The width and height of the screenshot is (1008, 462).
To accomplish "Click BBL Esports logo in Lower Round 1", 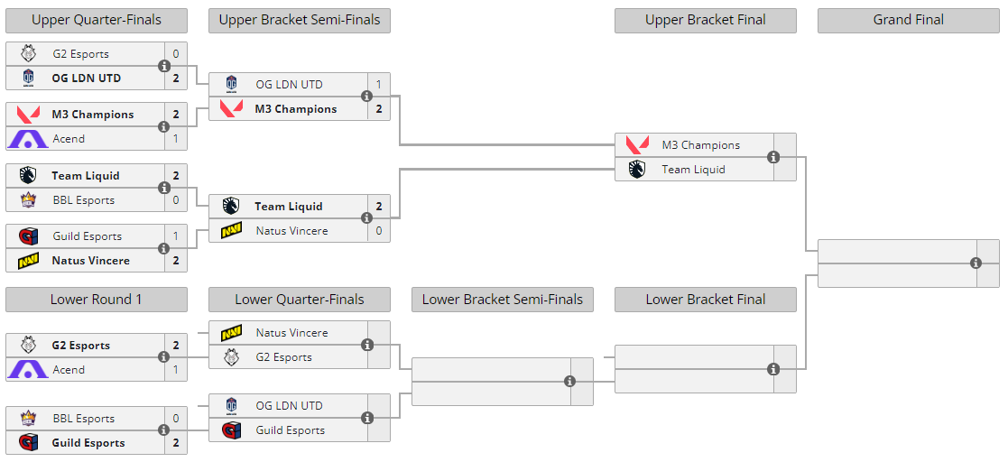I will click(x=27, y=419).
